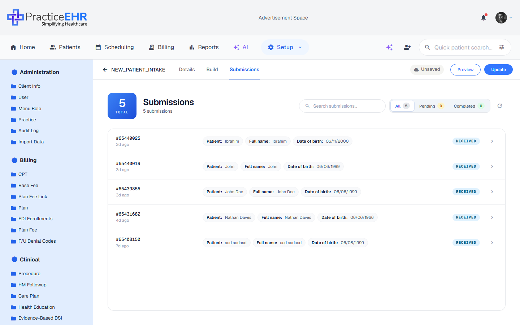The width and height of the screenshot is (520, 325).
Task: Go back using the arrow beside NEW_PATIENT_INTAKE
Action: [x=105, y=70]
